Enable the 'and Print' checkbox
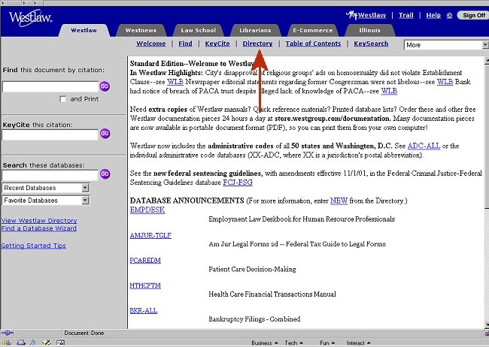The image size is (489, 347). pos(63,98)
